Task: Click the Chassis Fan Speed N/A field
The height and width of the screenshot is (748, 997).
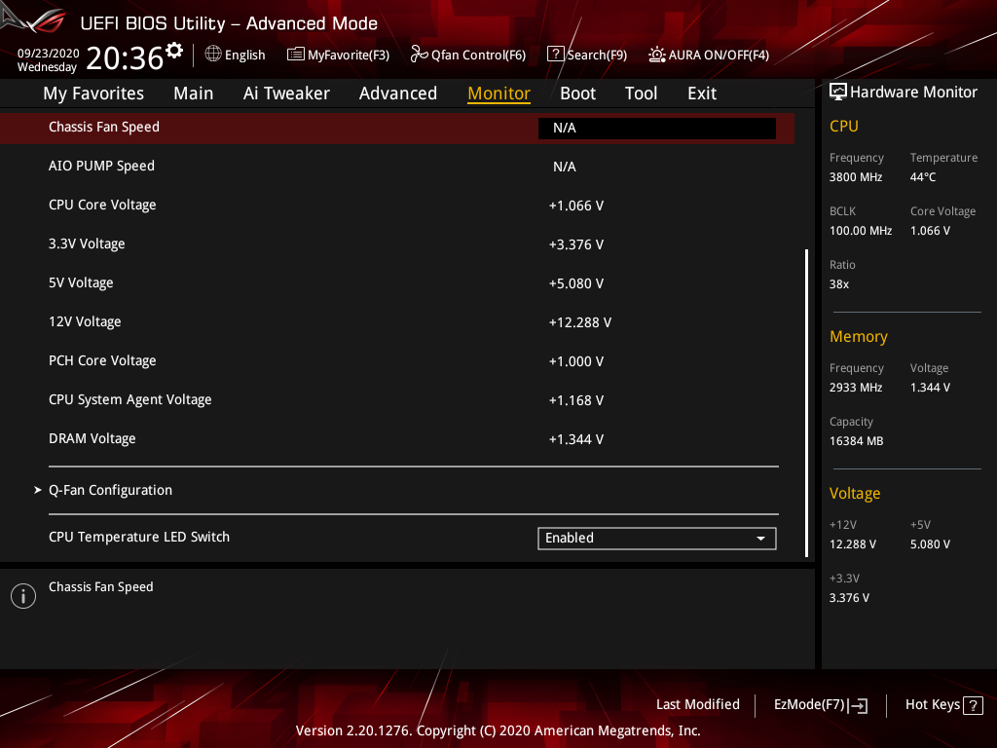Action: [657, 128]
